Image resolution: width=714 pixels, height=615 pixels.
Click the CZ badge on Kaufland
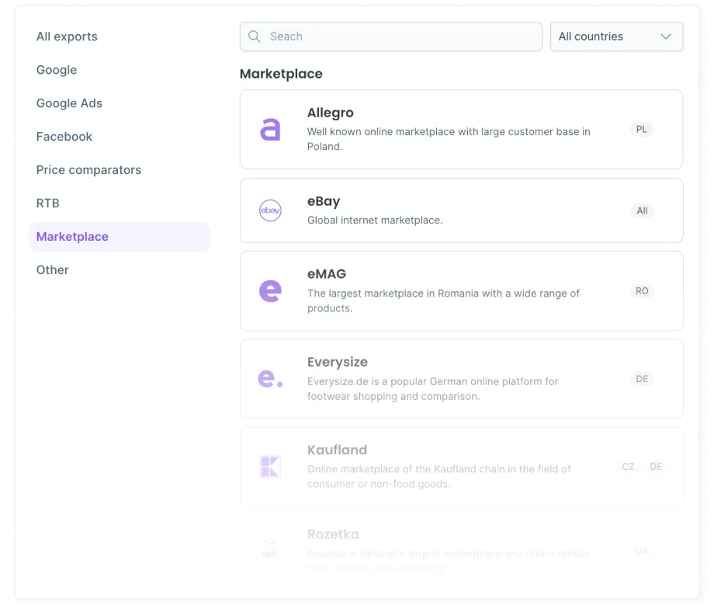pyautogui.click(x=628, y=467)
